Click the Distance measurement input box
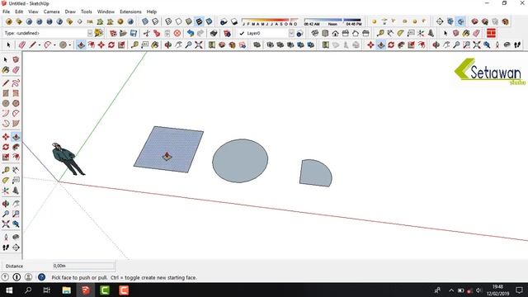Image resolution: width=528 pixels, height=297 pixels. (x=84, y=266)
